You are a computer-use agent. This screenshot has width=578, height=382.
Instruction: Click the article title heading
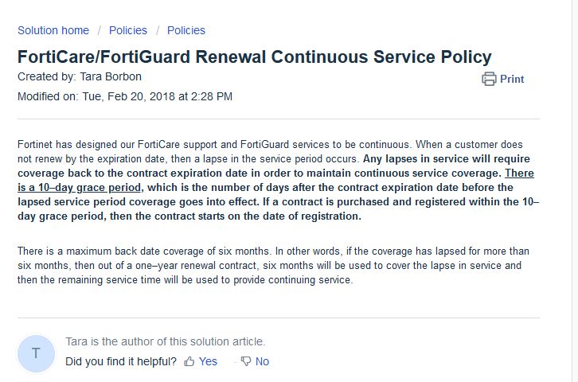(x=255, y=57)
